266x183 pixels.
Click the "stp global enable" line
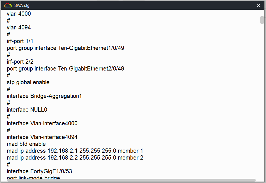point(28,82)
